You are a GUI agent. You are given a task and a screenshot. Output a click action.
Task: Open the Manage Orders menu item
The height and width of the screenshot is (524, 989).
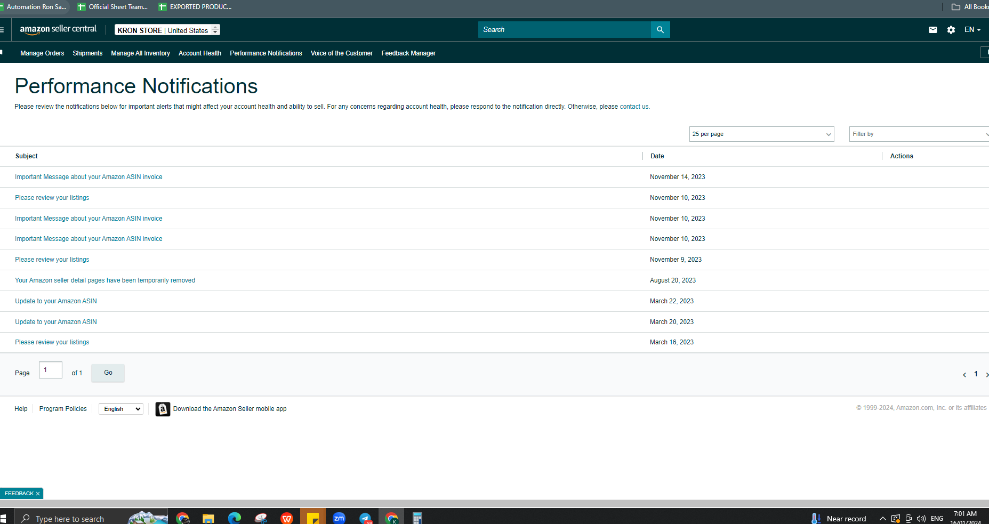coord(42,53)
